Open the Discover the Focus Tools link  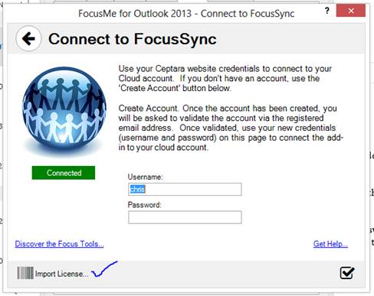point(59,244)
